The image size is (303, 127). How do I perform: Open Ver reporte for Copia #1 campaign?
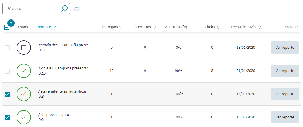point(285,71)
